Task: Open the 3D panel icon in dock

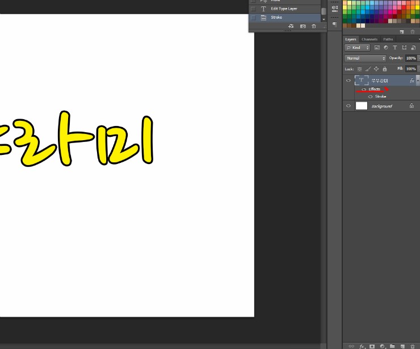Action: [334, 9]
